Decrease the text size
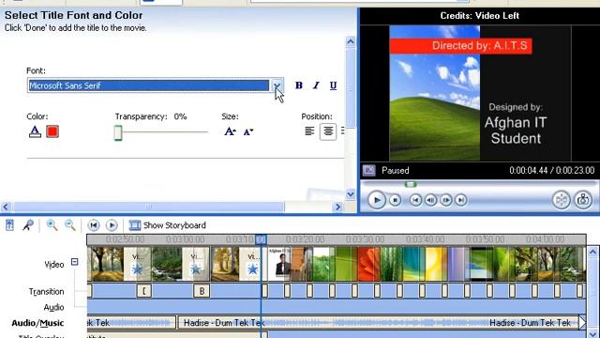Image resolution: width=600 pixels, height=338 pixels. pyautogui.click(x=248, y=131)
